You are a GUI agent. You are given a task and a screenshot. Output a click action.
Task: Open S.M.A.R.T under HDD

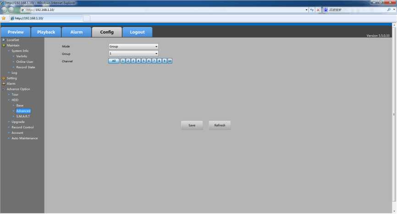coord(23,116)
